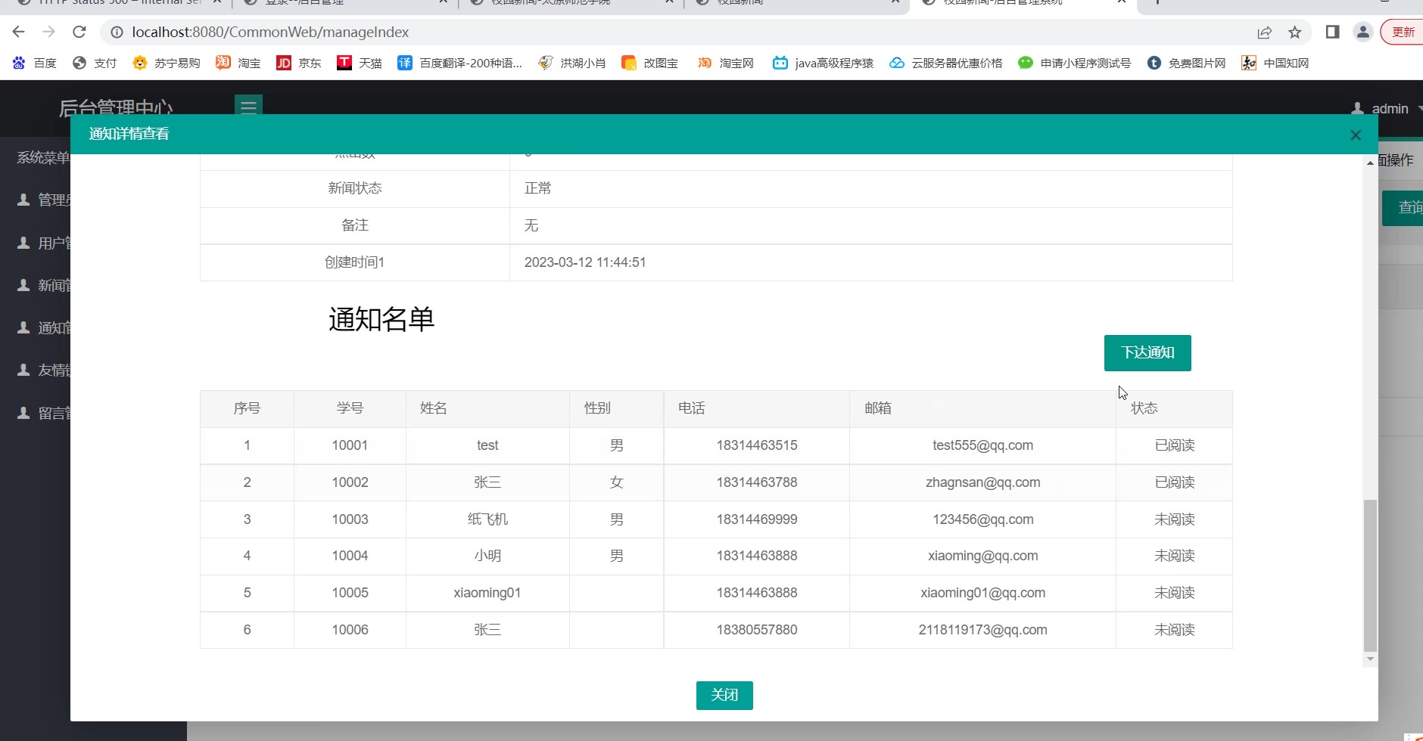Viewport: 1423px width, 741px height.
Task: Select the 友情 sidebar menu item
Action: pos(43,370)
